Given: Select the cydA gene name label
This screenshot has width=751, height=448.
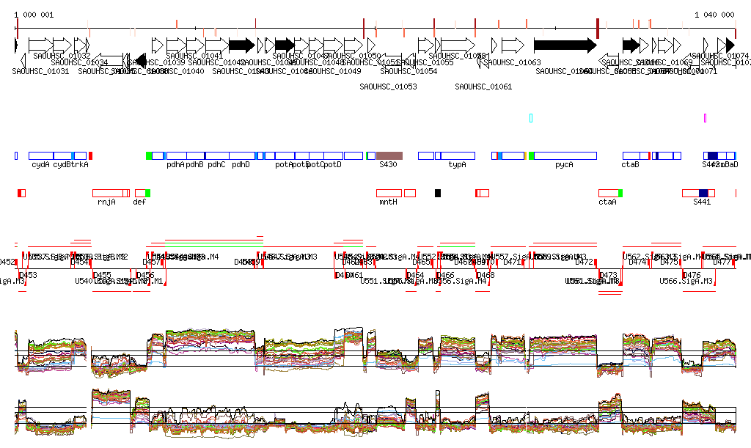Looking at the screenshot, I should tap(41, 165).
